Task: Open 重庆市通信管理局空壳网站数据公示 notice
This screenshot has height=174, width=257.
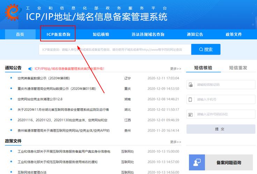Action: coord(57,89)
